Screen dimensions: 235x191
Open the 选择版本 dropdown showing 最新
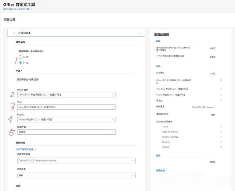76,176
